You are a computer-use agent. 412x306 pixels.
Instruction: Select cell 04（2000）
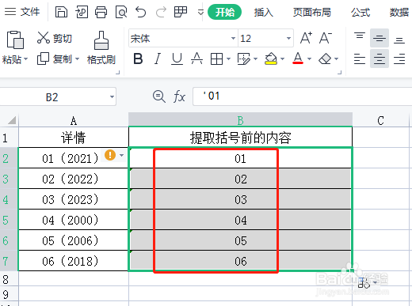[74, 220]
